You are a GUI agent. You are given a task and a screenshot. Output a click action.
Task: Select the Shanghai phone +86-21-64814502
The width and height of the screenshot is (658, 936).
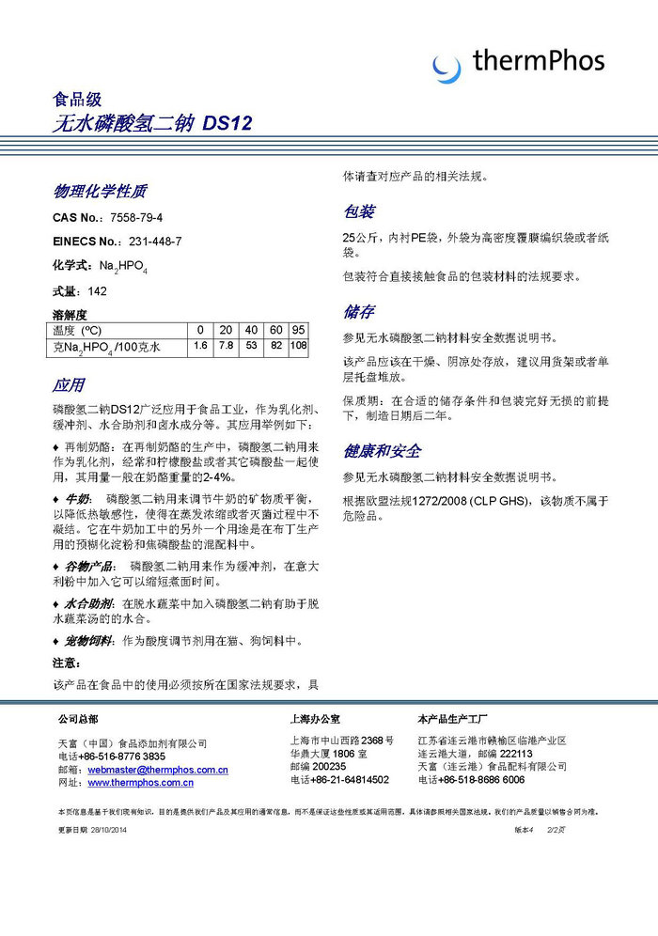350,780
